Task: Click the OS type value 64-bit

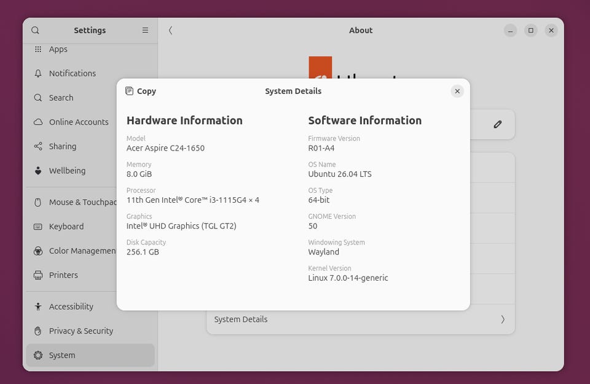Action: click(319, 200)
